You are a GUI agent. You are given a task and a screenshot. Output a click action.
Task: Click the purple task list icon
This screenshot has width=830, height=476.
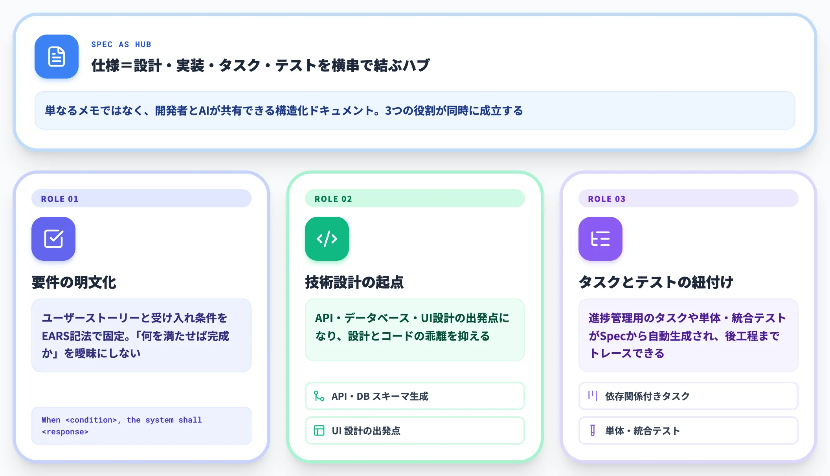(x=600, y=239)
